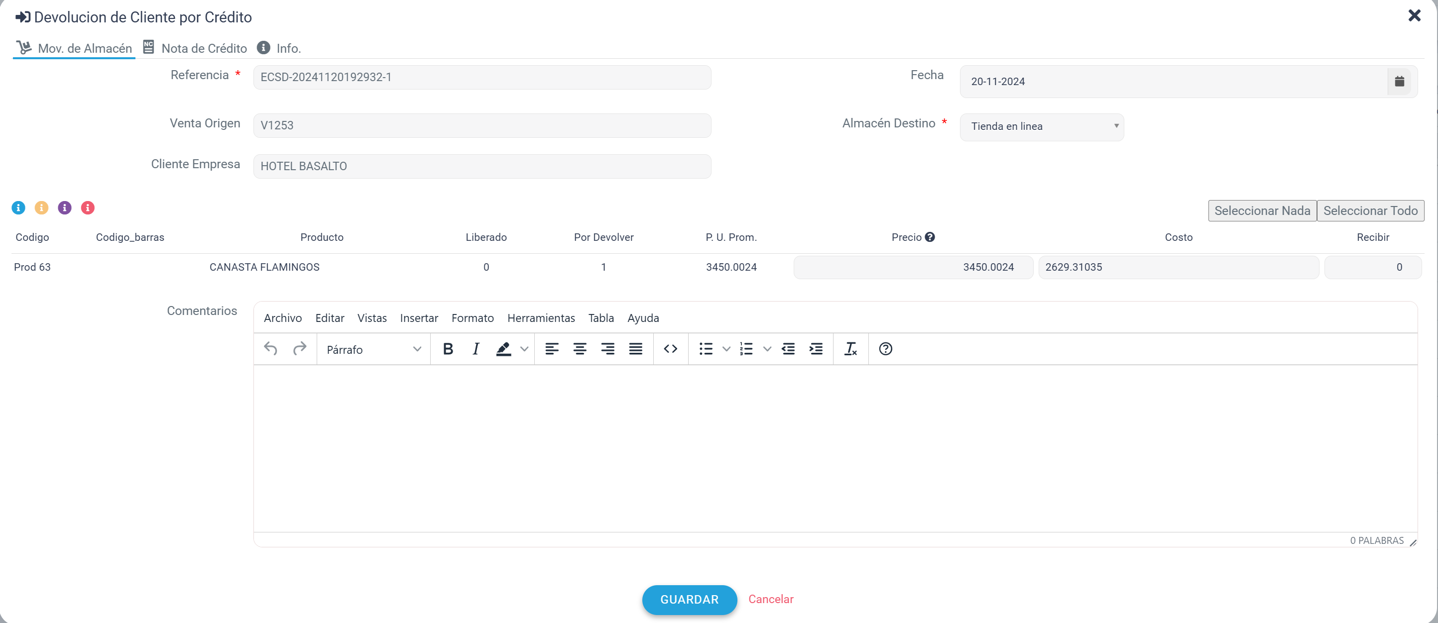Image resolution: width=1438 pixels, height=623 pixels.
Task: Click the Liberado column header
Action: [485, 237]
